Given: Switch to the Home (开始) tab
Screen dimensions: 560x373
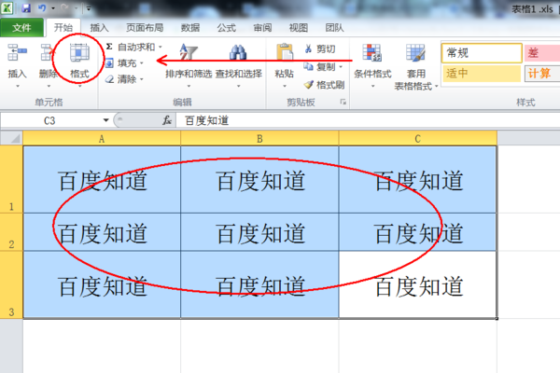Looking at the screenshot, I should 63,27.
